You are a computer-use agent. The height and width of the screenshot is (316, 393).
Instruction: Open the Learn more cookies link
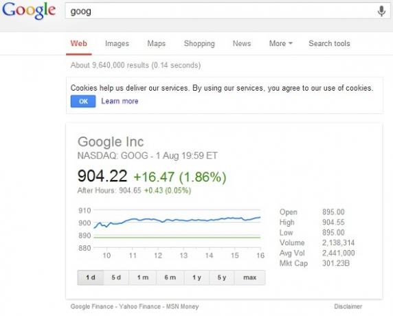point(120,101)
